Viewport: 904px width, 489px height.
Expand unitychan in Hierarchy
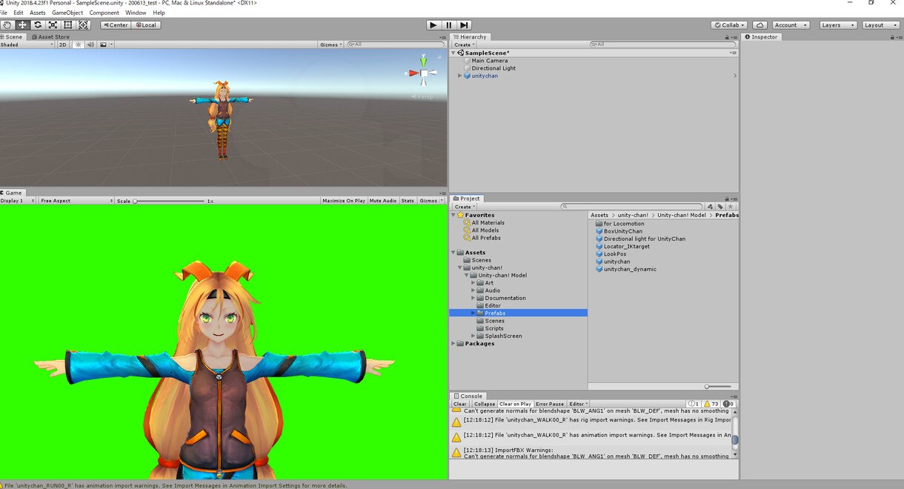(459, 76)
